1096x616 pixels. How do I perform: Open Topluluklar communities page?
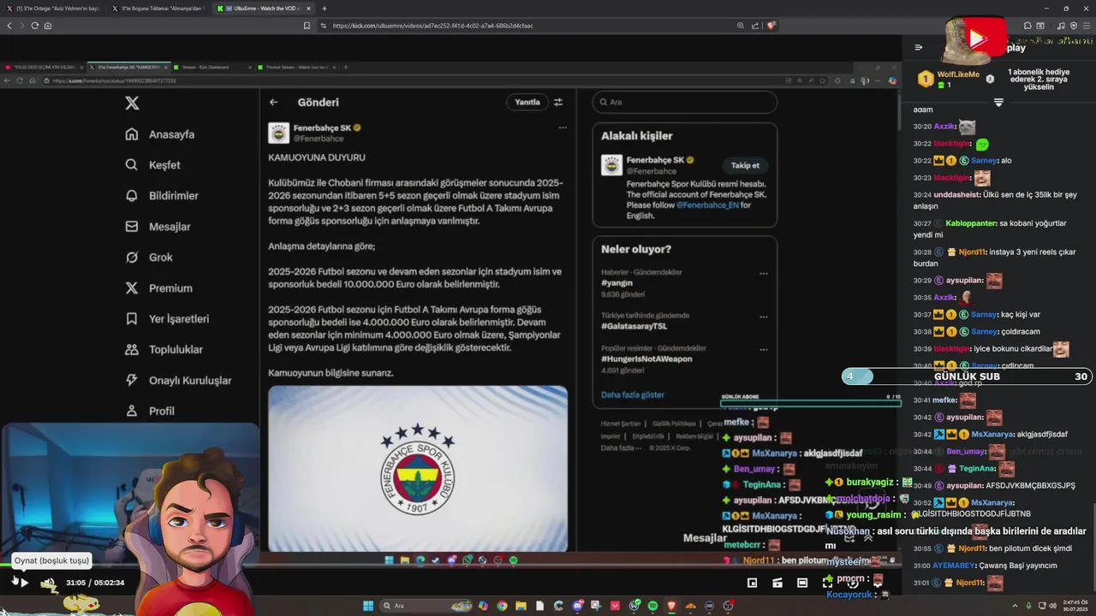164,350
